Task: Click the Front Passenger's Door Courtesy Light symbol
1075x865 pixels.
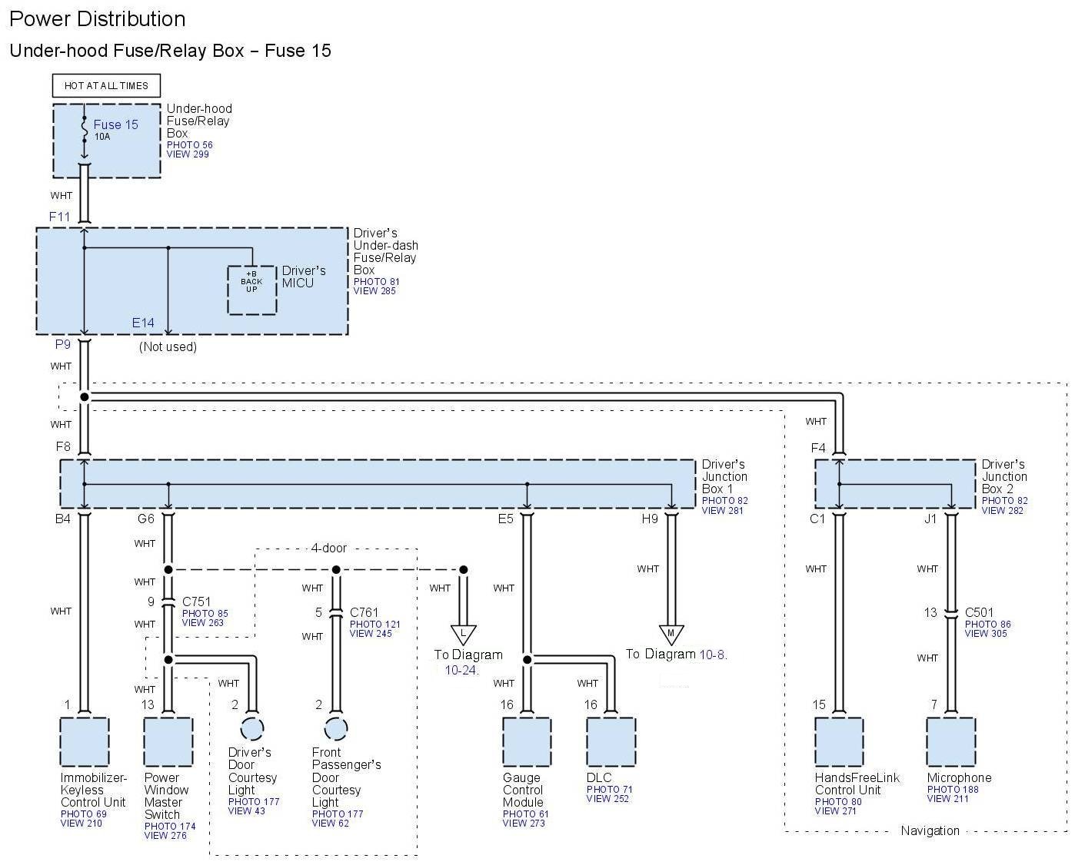Action: (336, 728)
